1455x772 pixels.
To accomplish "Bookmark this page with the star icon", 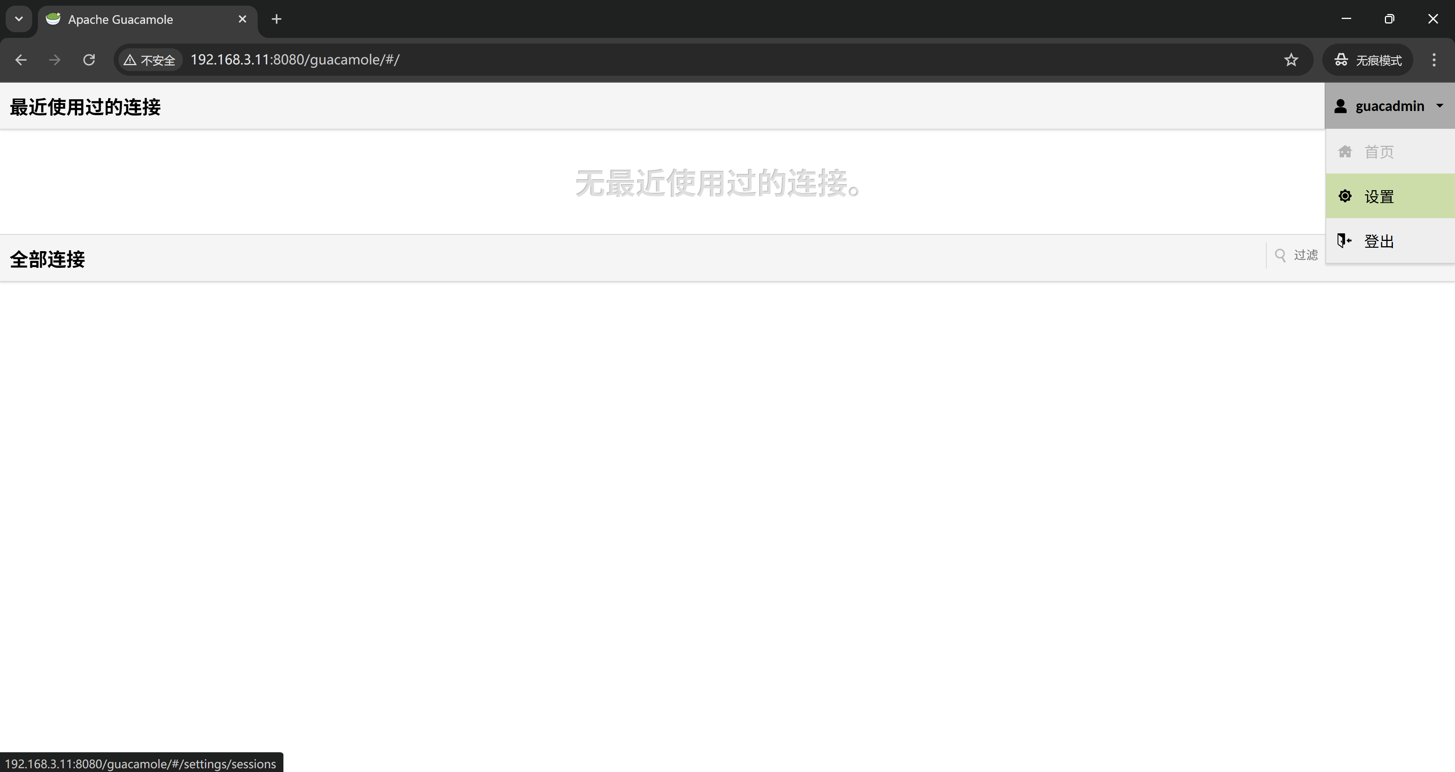I will [1291, 60].
